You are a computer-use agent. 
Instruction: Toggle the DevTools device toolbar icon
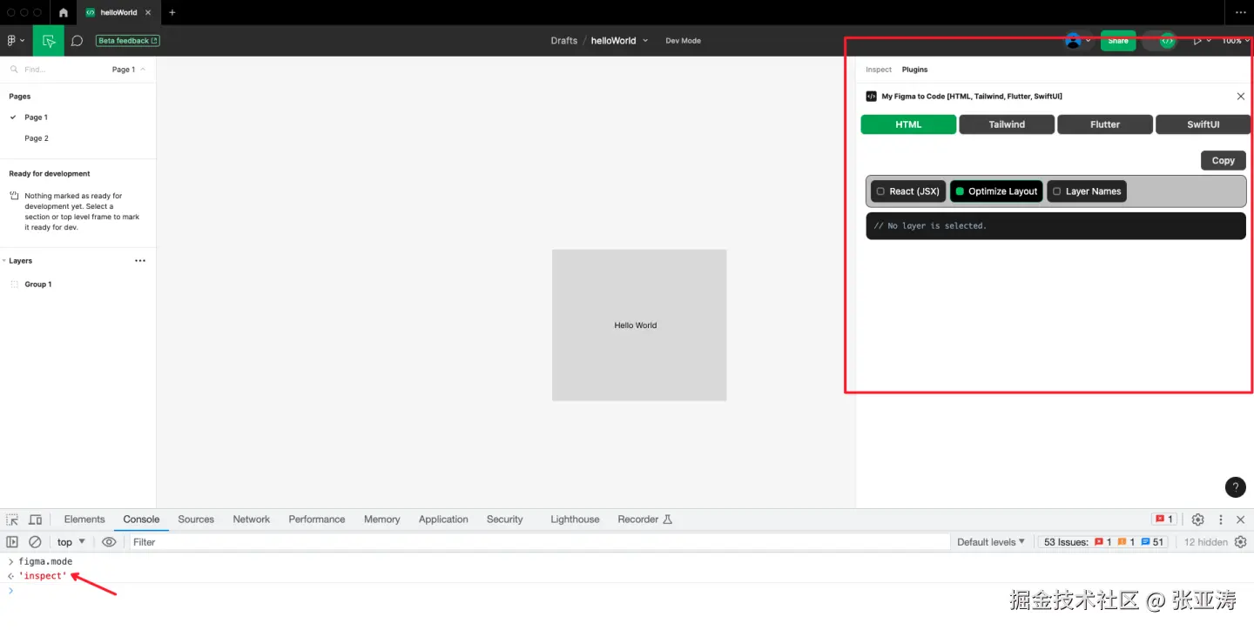36,519
